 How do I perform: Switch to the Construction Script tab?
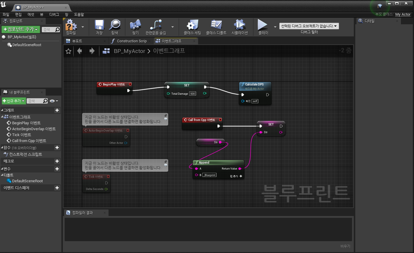click(132, 41)
